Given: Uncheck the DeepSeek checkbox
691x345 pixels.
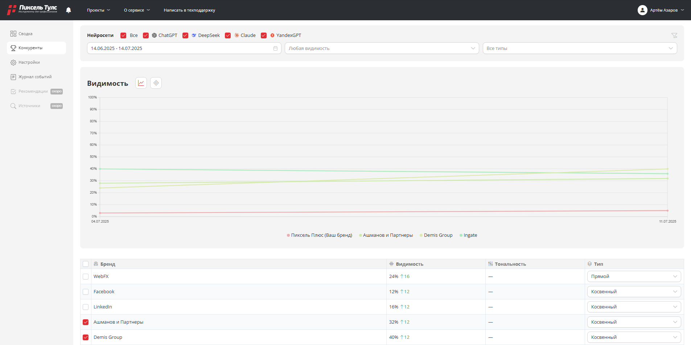Looking at the screenshot, I should pyautogui.click(x=185, y=35).
